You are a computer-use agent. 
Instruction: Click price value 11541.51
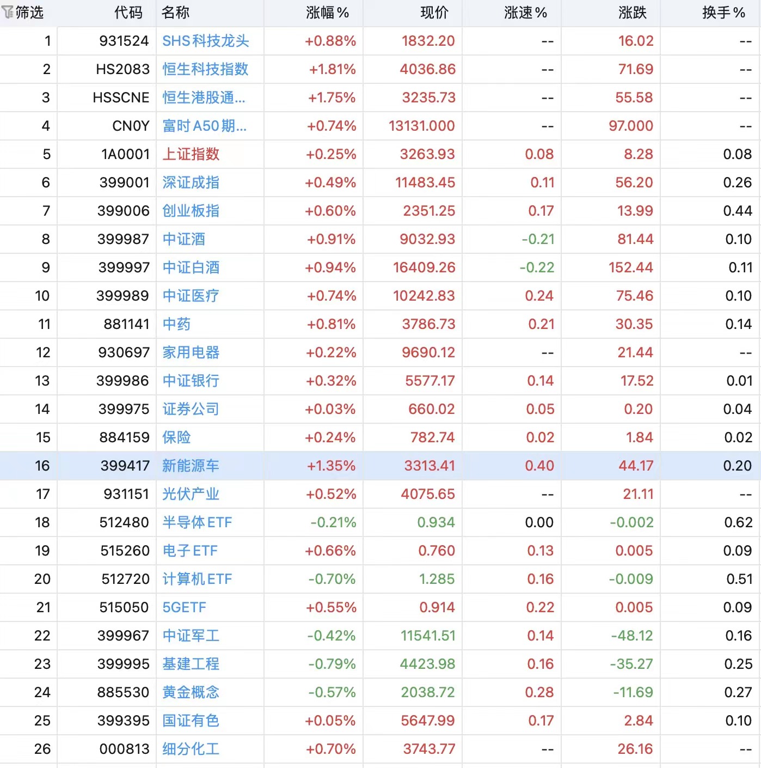(428, 636)
